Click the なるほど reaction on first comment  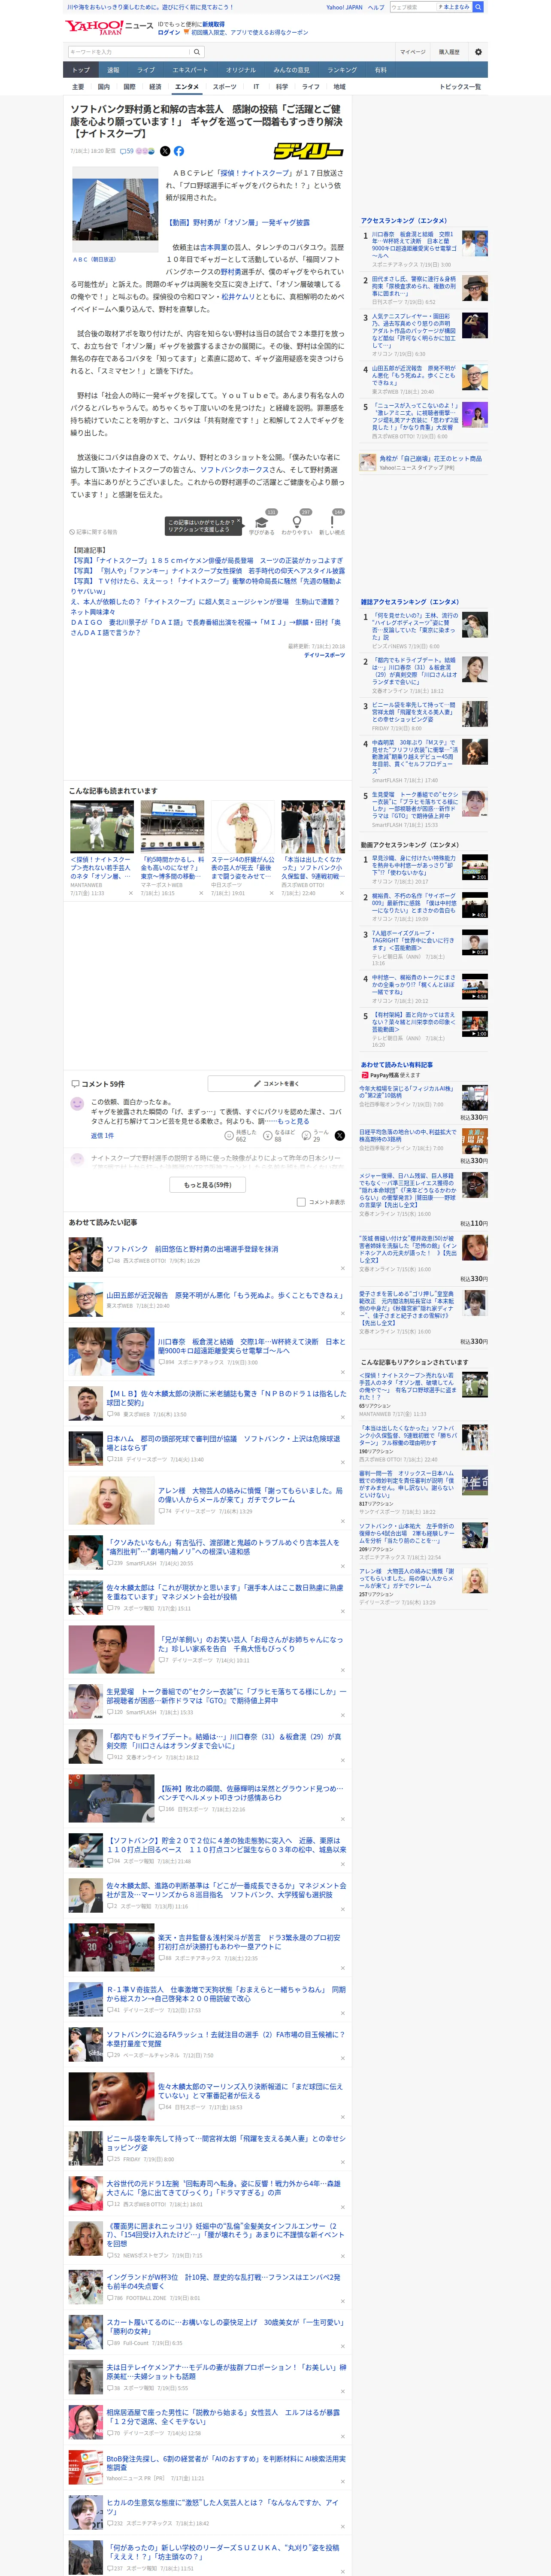(278, 1135)
